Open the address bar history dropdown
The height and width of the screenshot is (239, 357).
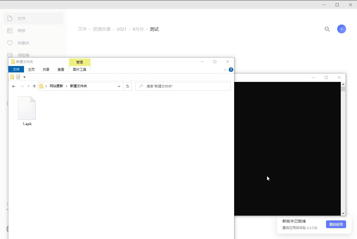coord(119,86)
